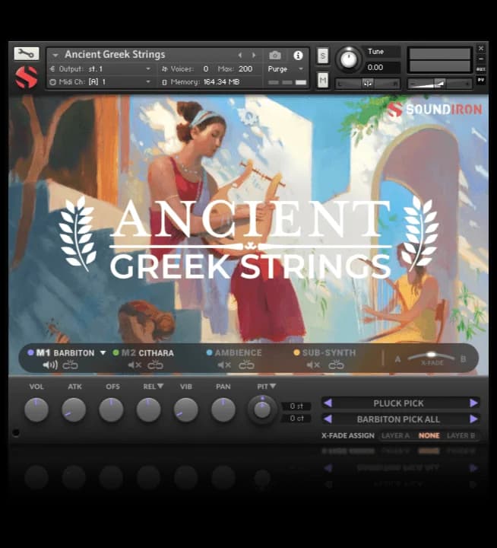Open the info icon in the header
497x548 pixels.
coord(298,56)
